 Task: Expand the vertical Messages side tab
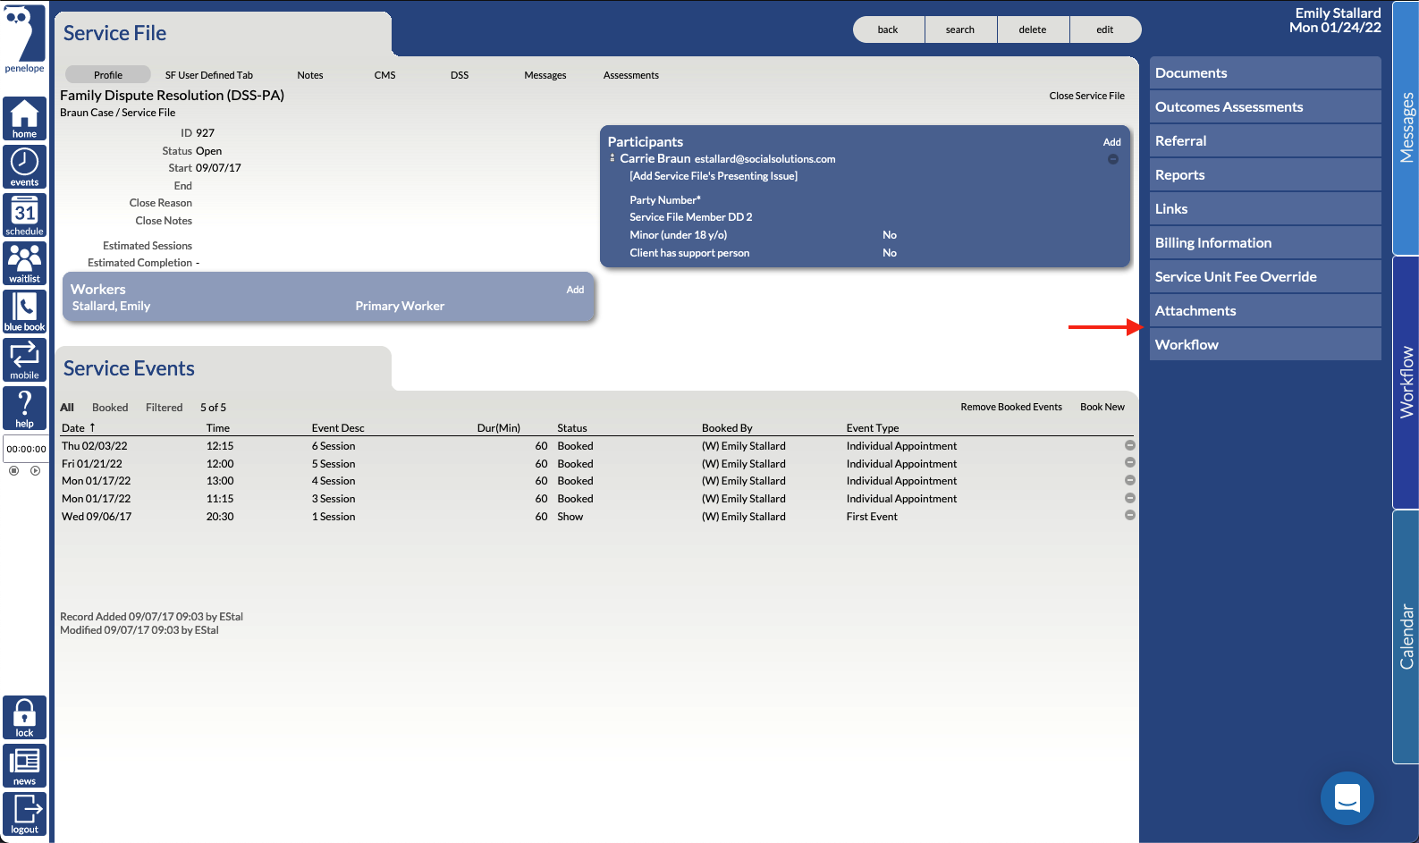coord(1406,128)
